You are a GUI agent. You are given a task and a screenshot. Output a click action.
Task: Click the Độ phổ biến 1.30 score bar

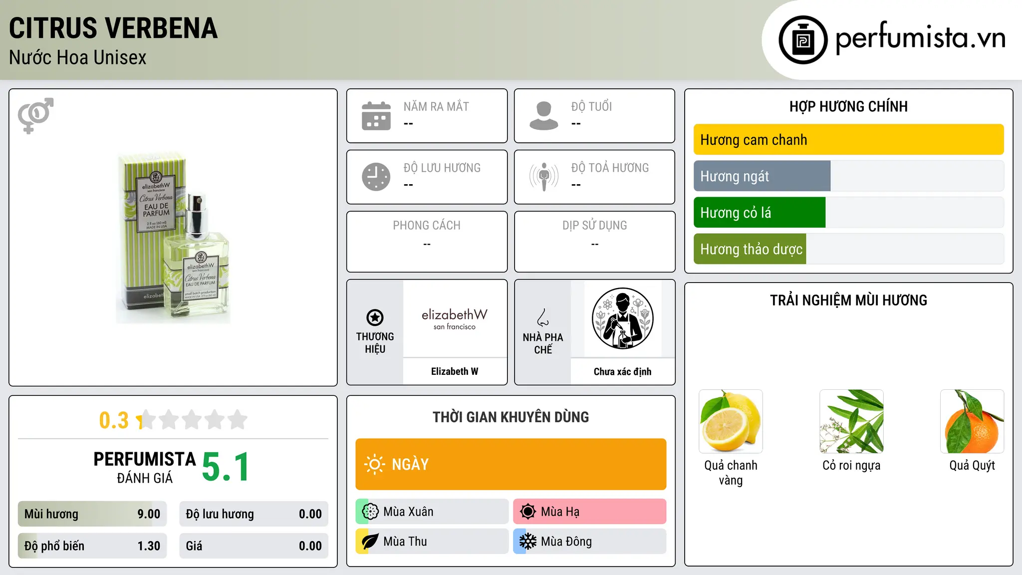pos(92,546)
